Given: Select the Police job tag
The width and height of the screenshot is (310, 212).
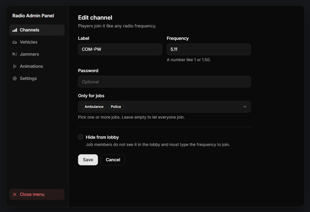Looking at the screenshot, I should point(116,107).
